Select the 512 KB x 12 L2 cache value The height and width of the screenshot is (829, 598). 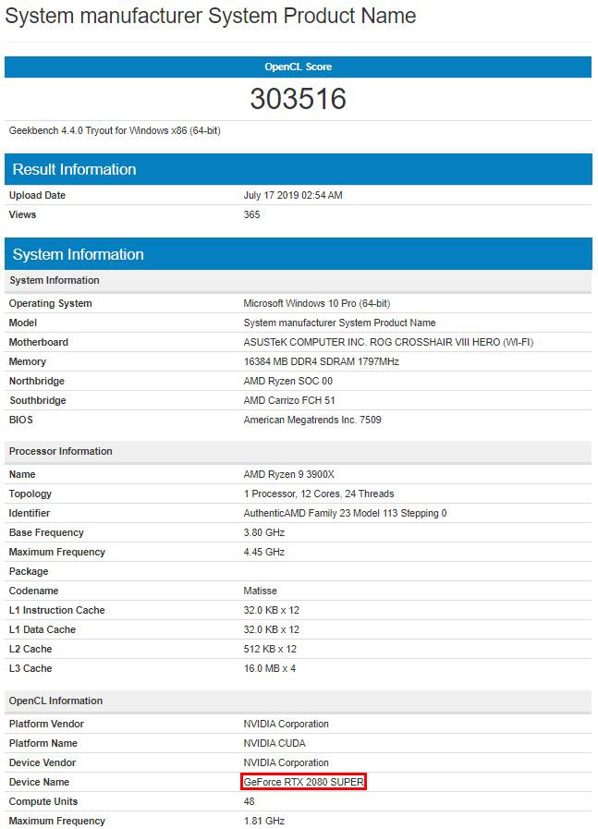point(270,649)
